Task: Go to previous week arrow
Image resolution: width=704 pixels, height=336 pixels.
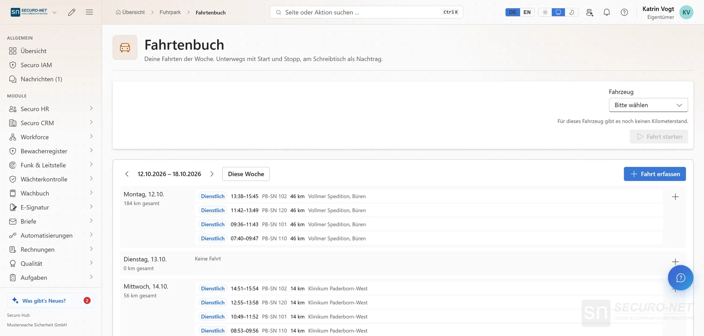Action: [x=127, y=174]
